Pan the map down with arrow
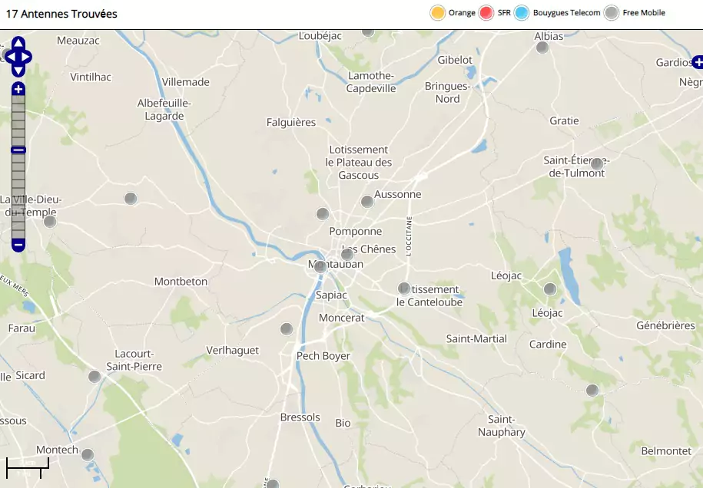Image resolution: width=703 pixels, height=488 pixels. [18, 71]
